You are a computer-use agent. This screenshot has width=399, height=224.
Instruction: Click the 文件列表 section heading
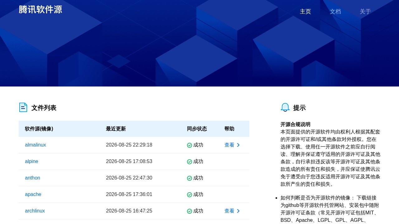(x=44, y=108)
